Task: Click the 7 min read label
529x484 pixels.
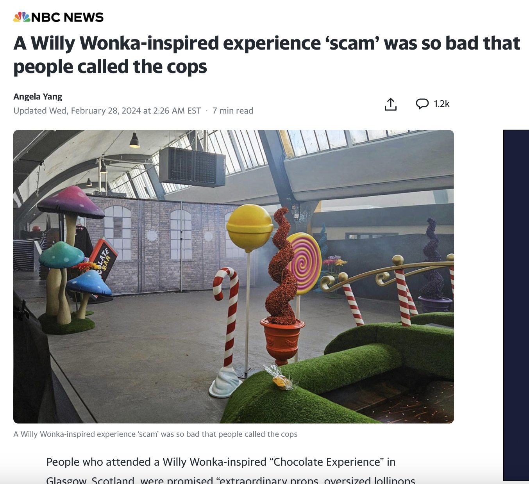Action: pos(233,111)
